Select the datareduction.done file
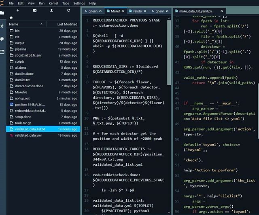The image size is (259, 215). tap(43, 86)
